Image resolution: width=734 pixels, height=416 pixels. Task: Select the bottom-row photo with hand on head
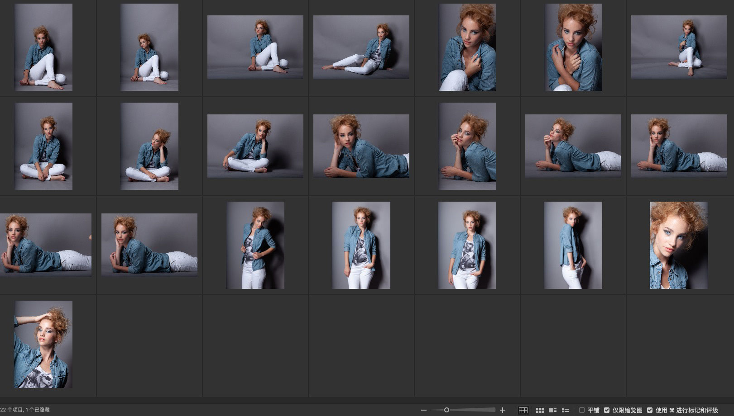tap(43, 344)
